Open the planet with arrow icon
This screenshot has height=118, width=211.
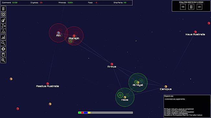coord(3,20)
